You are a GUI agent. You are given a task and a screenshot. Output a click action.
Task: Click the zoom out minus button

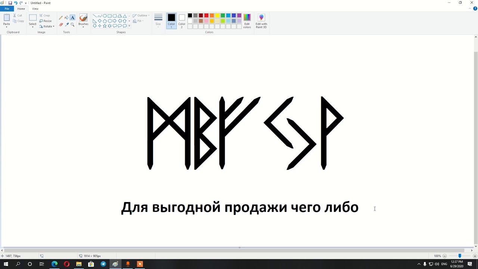[444, 256]
